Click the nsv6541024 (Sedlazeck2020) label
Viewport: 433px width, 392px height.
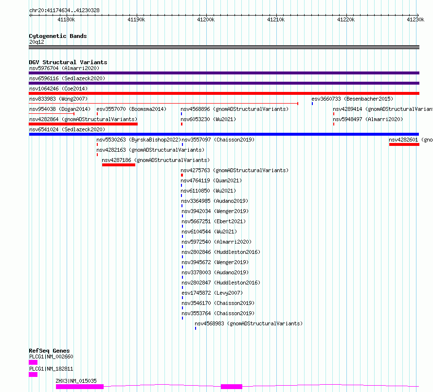[x=67, y=129]
